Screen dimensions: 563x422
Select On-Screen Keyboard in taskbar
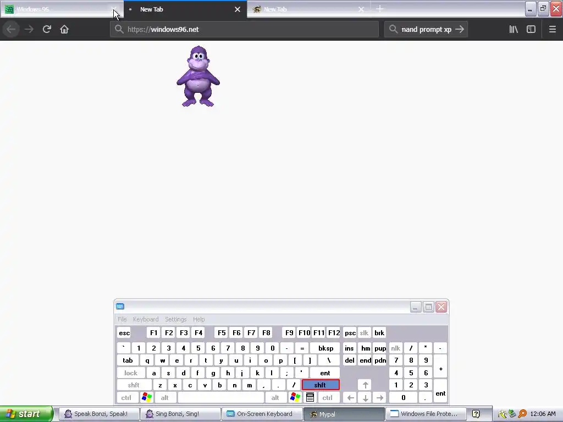[262, 414]
